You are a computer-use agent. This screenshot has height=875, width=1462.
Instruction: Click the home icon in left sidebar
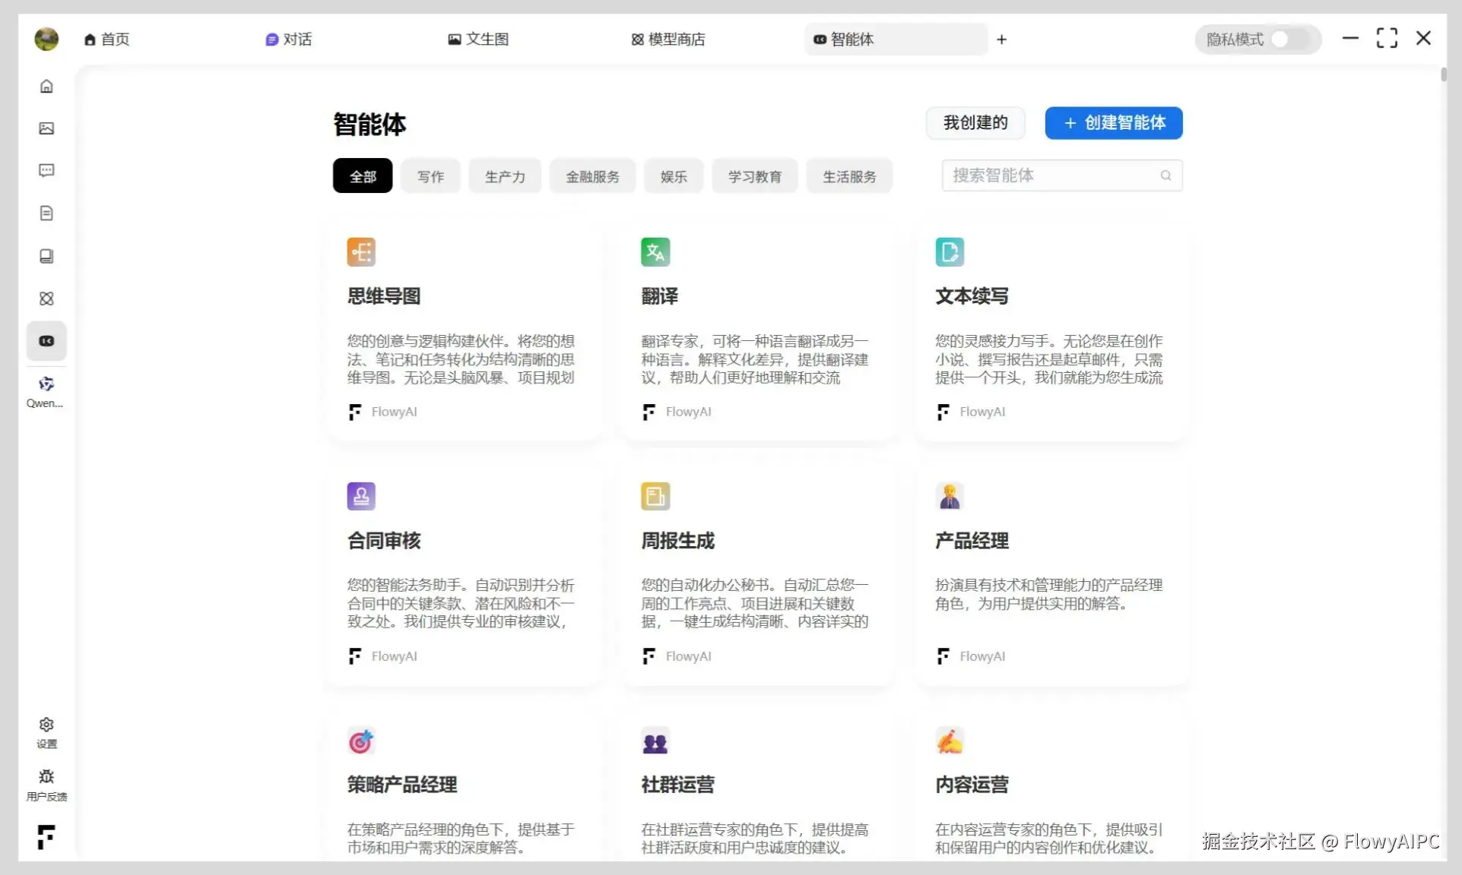pyautogui.click(x=46, y=87)
